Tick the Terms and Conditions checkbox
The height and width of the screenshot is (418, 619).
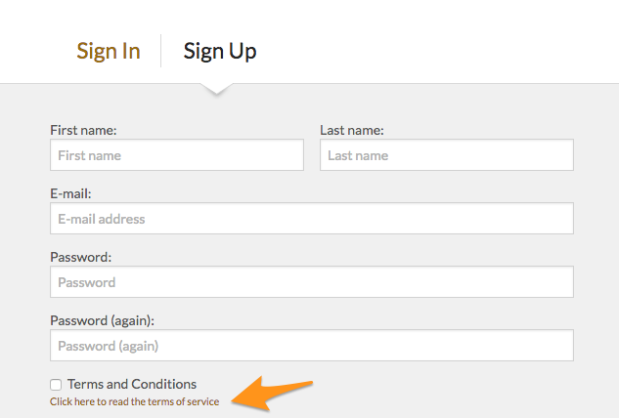(x=56, y=385)
